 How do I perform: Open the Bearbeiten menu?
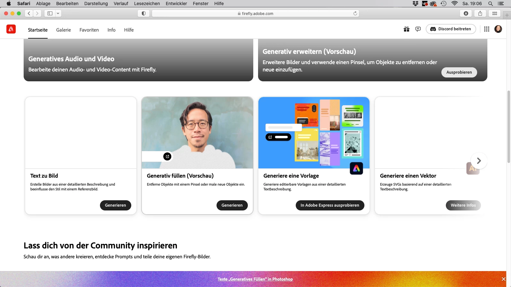[67, 4]
